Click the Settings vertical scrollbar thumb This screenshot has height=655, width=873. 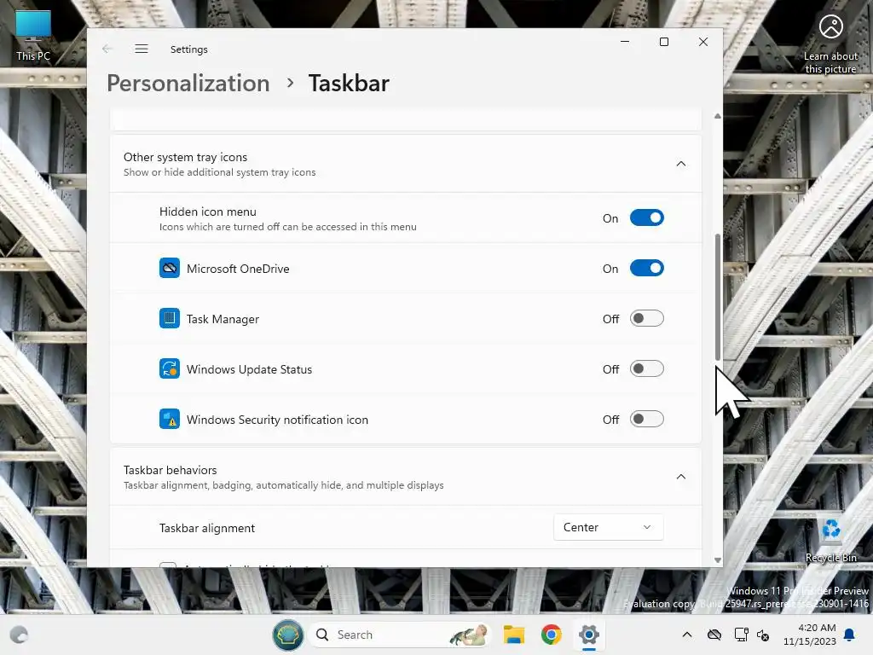718,297
